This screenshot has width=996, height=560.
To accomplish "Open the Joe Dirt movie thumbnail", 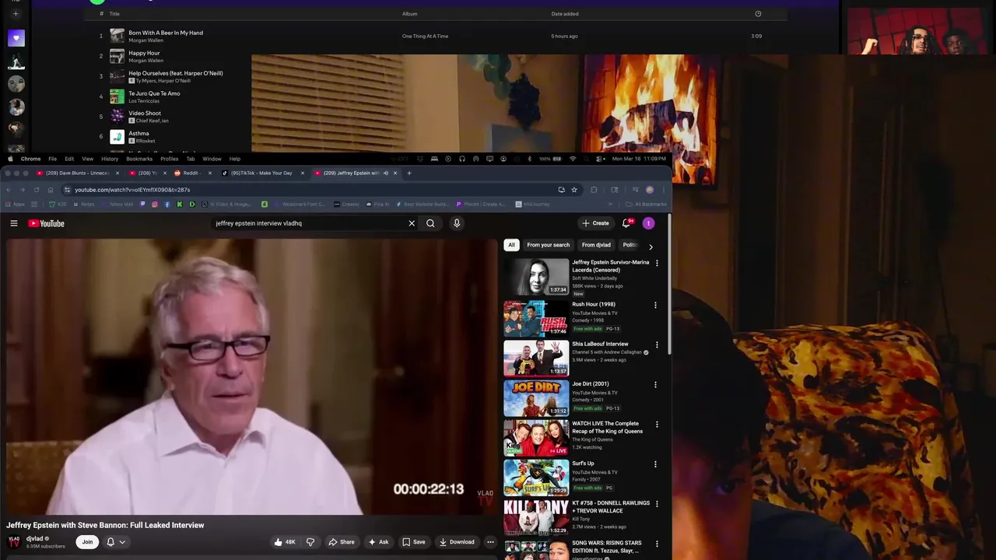I will (536, 397).
